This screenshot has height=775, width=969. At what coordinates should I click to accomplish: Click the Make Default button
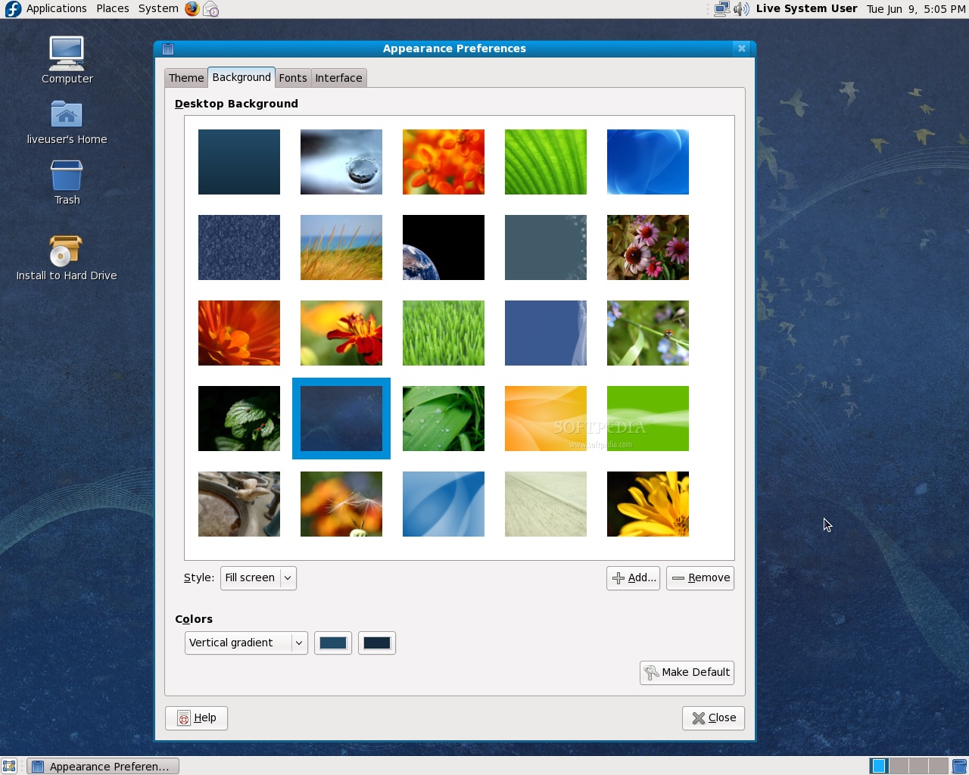point(687,673)
